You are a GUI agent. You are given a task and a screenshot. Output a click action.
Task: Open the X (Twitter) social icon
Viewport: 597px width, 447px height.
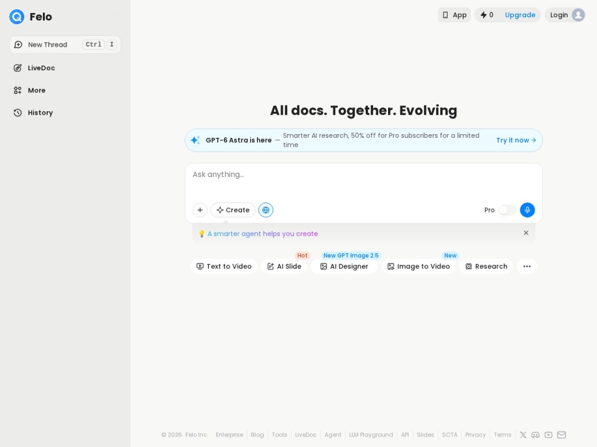(x=523, y=435)
